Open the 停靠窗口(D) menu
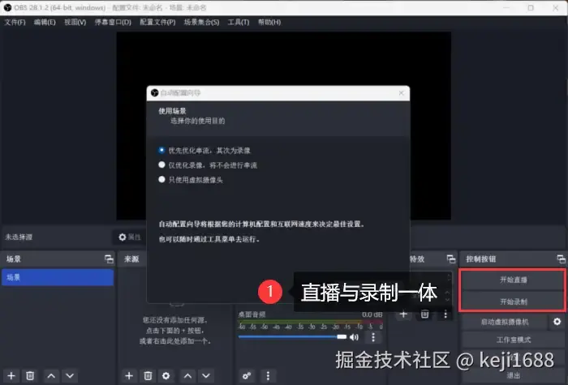The image size is (568, 385). [113, 22]
